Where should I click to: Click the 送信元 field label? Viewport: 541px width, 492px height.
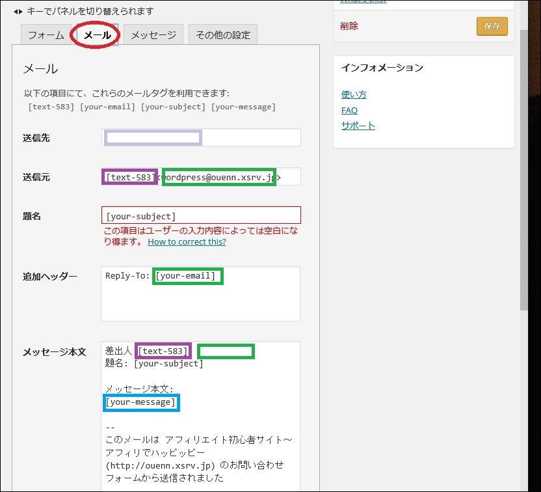point(36,177)
